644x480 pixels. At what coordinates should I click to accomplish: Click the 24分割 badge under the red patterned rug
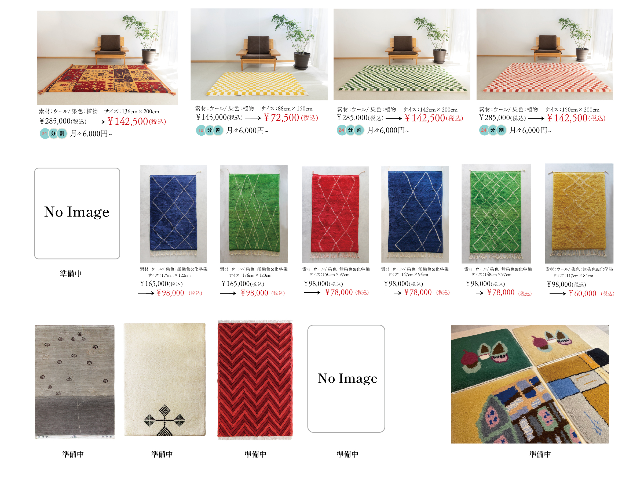click(53, 134)
